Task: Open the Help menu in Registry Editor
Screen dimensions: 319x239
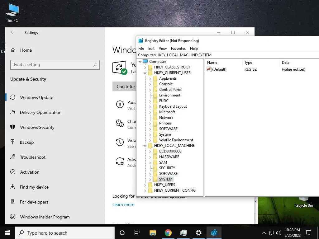Action: pyautogui.click(x=194, y=48)
